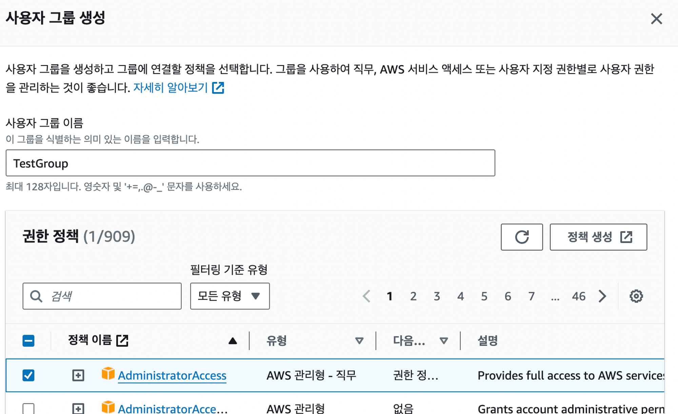Click external link icon next to 정책 이름
This screenshot has width=678, height=414.
click(122, 341)
